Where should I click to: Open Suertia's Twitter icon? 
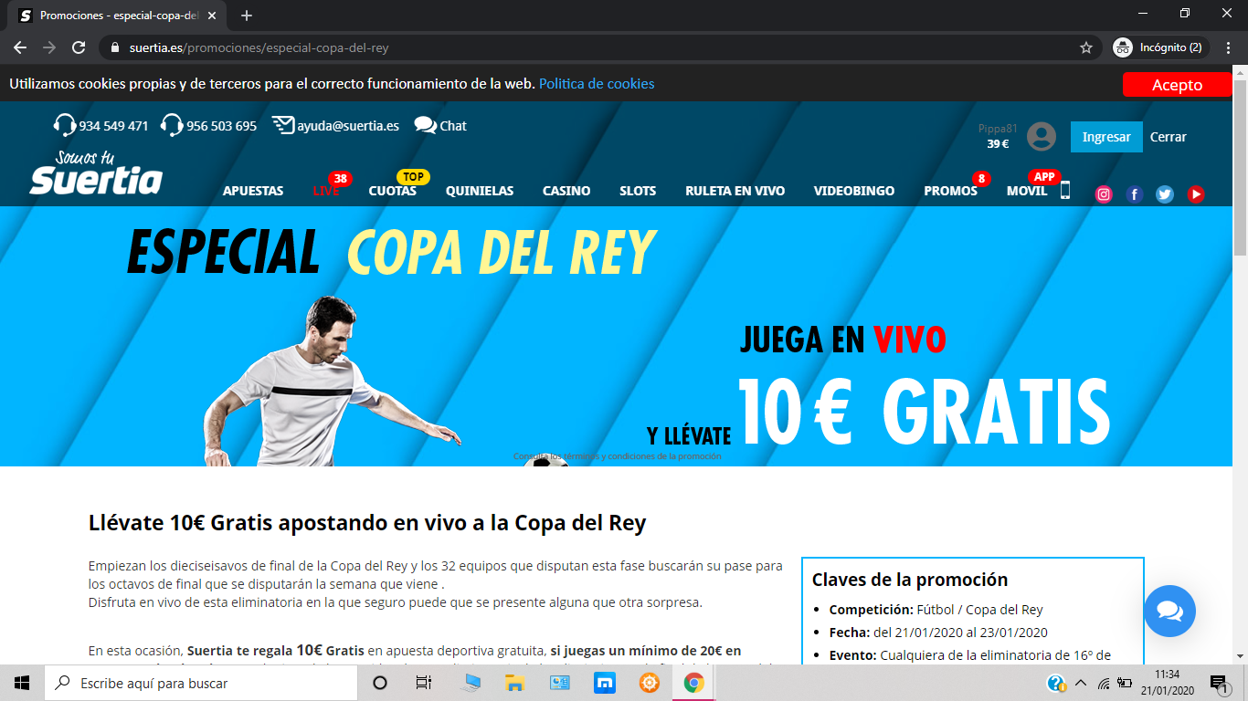tap(1165, 194)
